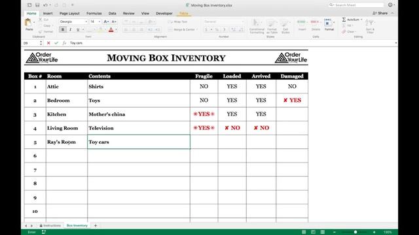Click the Name Box cell reference
The width and height of the screenshot is (419, 235).
pos(31,43)
